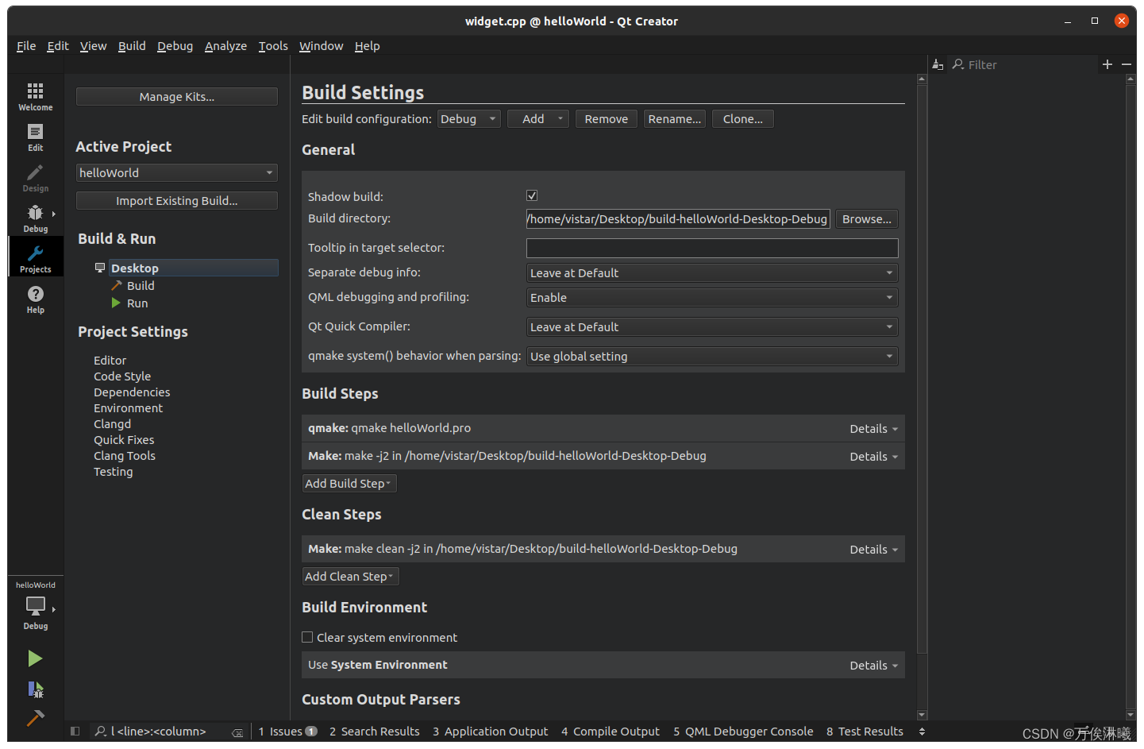Open Edit build configuration Debug dropdown
The height and width of the screenshot is (749, 1144).
point(469,119)
